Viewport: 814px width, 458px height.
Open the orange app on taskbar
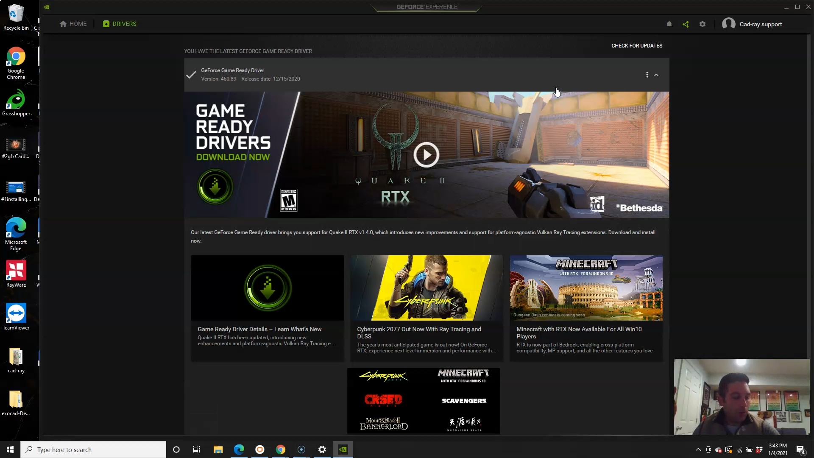(260, 450)
